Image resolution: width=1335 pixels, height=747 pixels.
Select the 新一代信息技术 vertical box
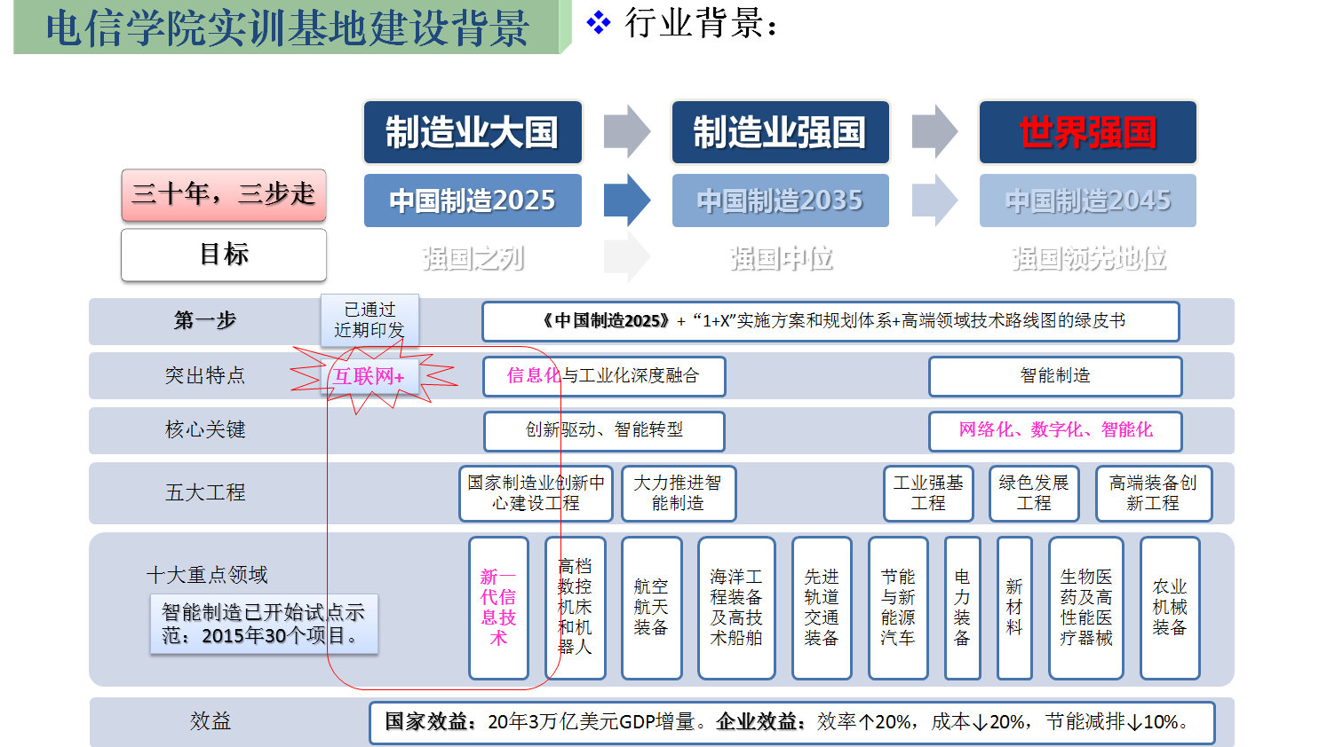point(498,608)
